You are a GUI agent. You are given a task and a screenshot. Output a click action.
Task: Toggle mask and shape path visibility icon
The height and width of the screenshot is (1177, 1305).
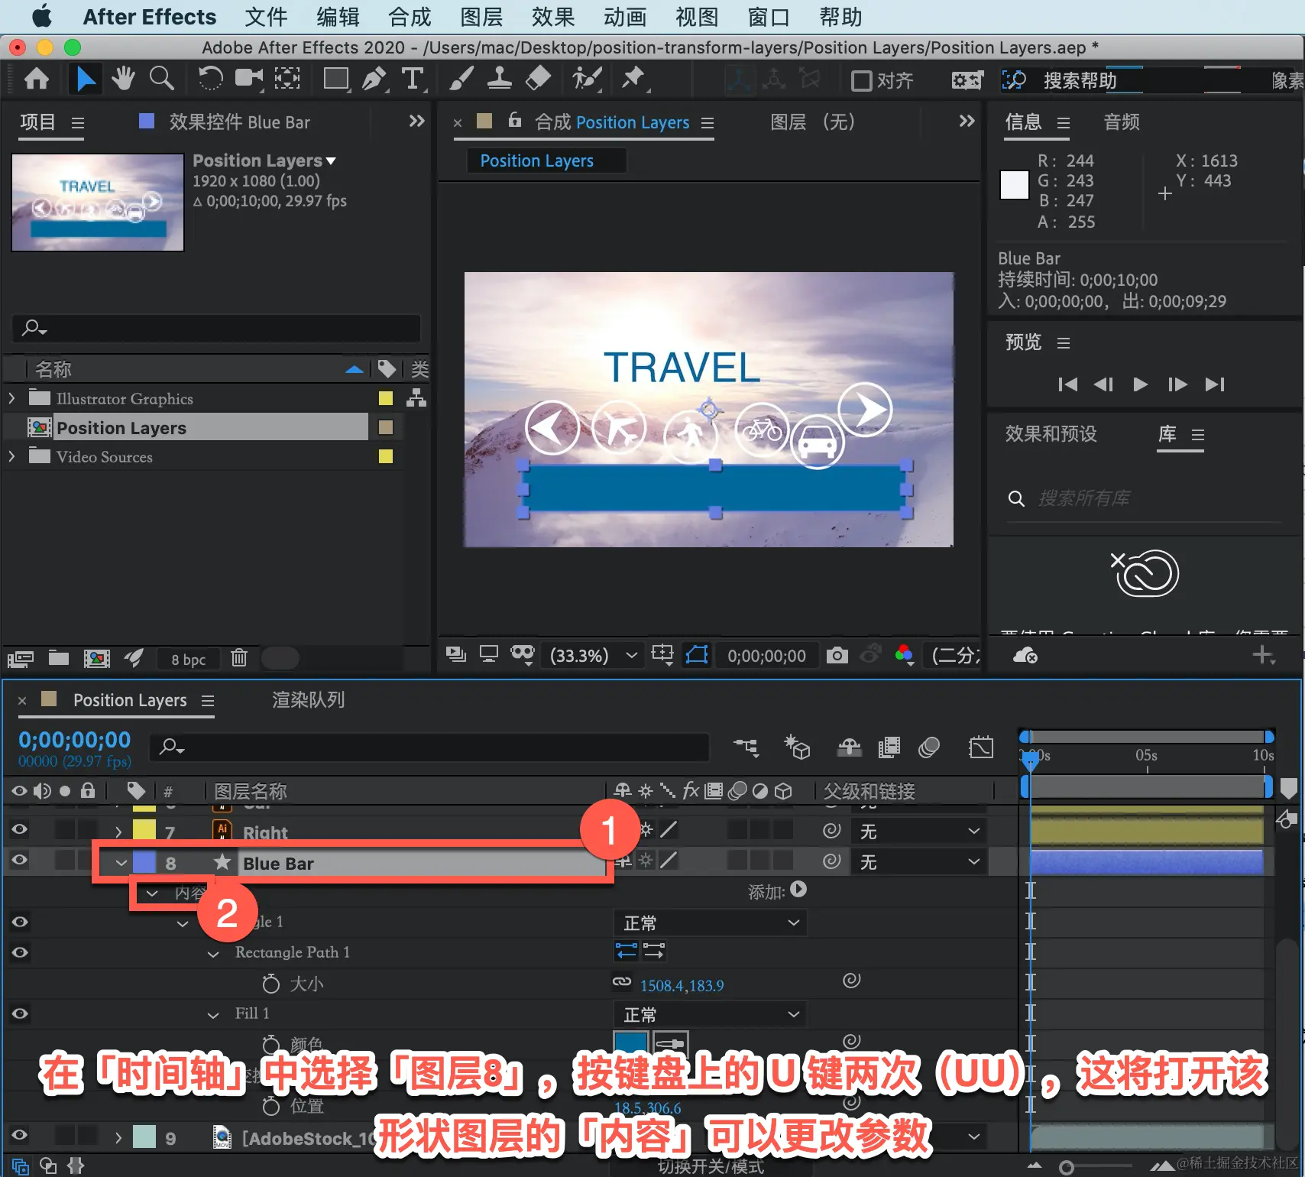pyautogui.click(x=697, y=655)
